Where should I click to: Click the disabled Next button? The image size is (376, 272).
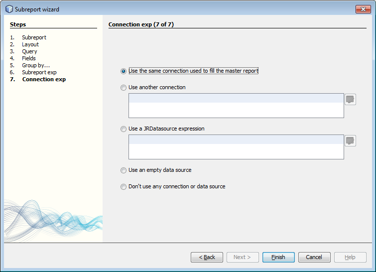pyautogui.click(x=243, y=257)
